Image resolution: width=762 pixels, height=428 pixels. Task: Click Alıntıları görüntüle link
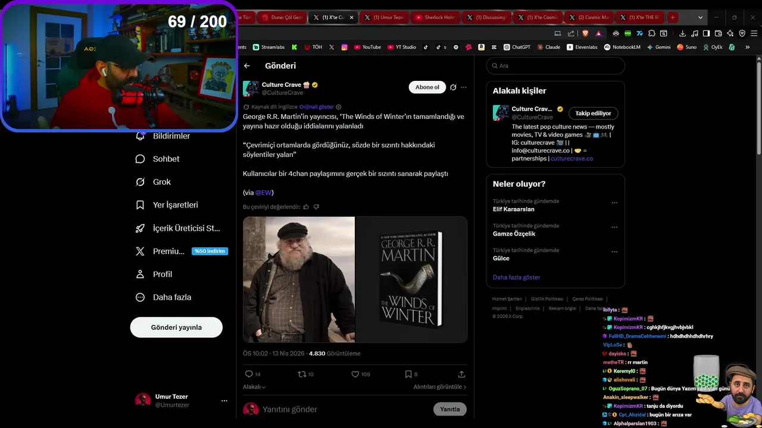click(x=440, y=387)
